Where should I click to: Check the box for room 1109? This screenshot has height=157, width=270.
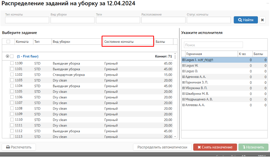(12, 114)
